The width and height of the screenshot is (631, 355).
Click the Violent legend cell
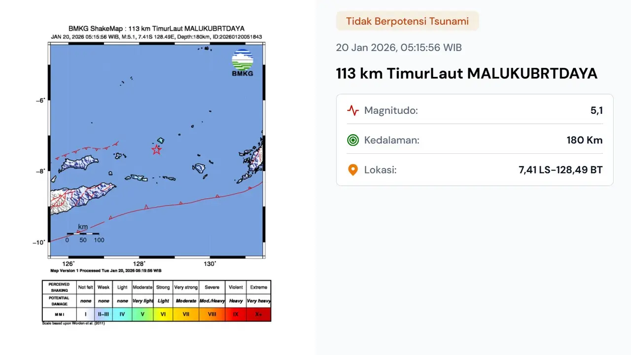[x=236, y=287]
